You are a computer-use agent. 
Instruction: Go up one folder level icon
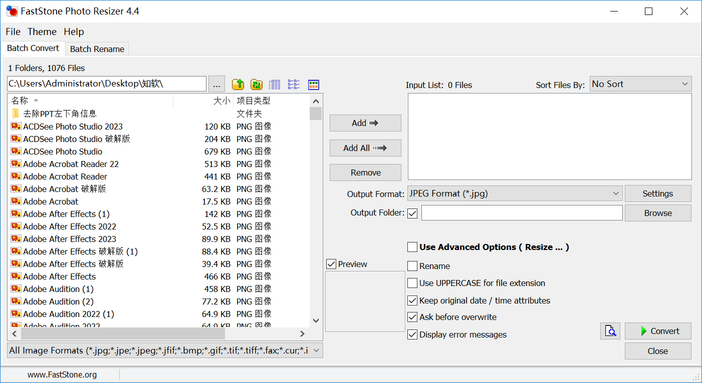click(238, 84)
